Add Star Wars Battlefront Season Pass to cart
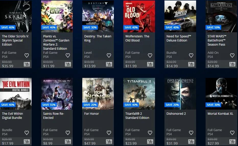The height and width of the screenshot is (146, 238). (232, 64)
